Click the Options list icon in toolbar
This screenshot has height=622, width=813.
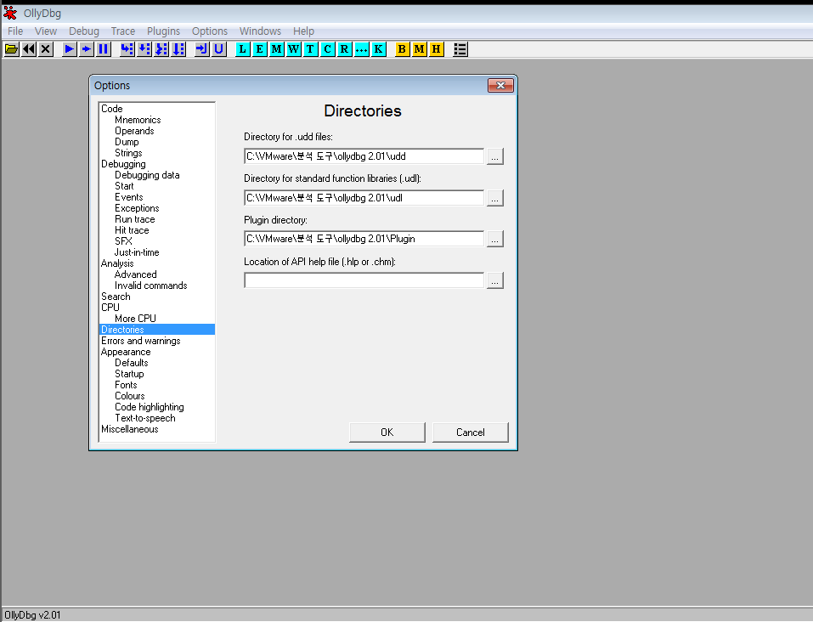pos(460,49)
